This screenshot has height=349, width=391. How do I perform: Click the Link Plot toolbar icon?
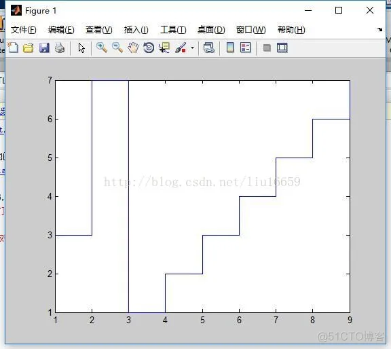point(209,48)
